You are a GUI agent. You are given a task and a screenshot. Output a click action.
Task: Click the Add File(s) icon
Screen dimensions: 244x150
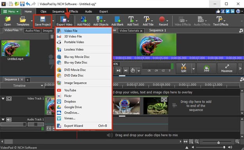[84, 19]
